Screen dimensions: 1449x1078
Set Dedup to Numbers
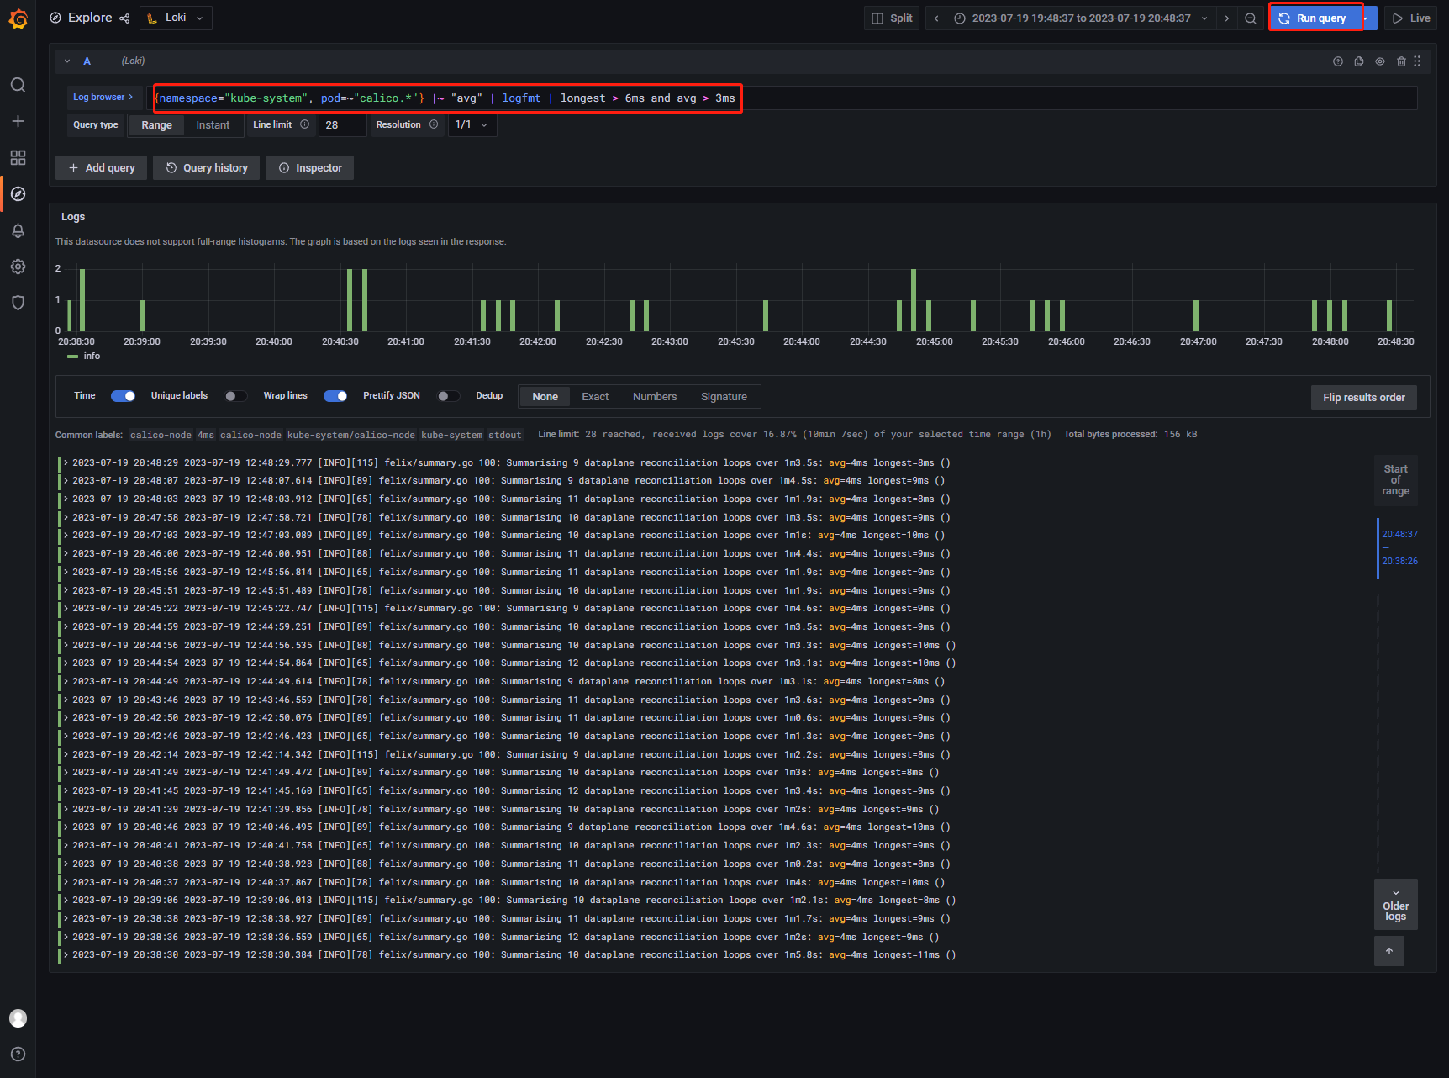pyautogui.click(x=655, y=397)
